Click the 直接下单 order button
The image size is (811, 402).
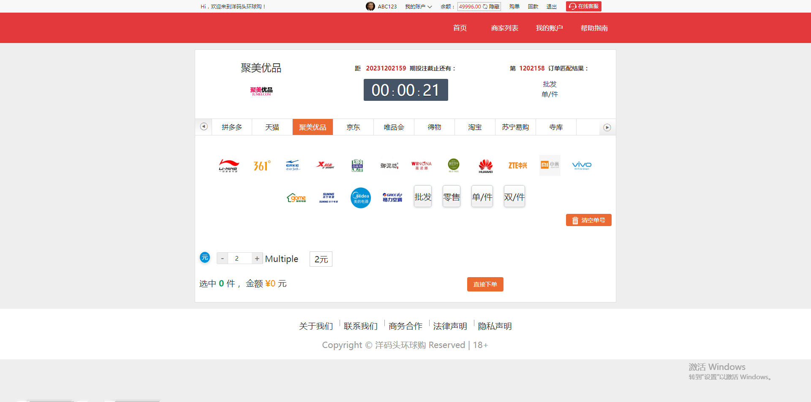click(x=485, y=284)
